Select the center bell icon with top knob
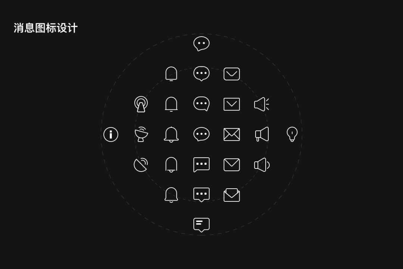 tap(171, 134)
